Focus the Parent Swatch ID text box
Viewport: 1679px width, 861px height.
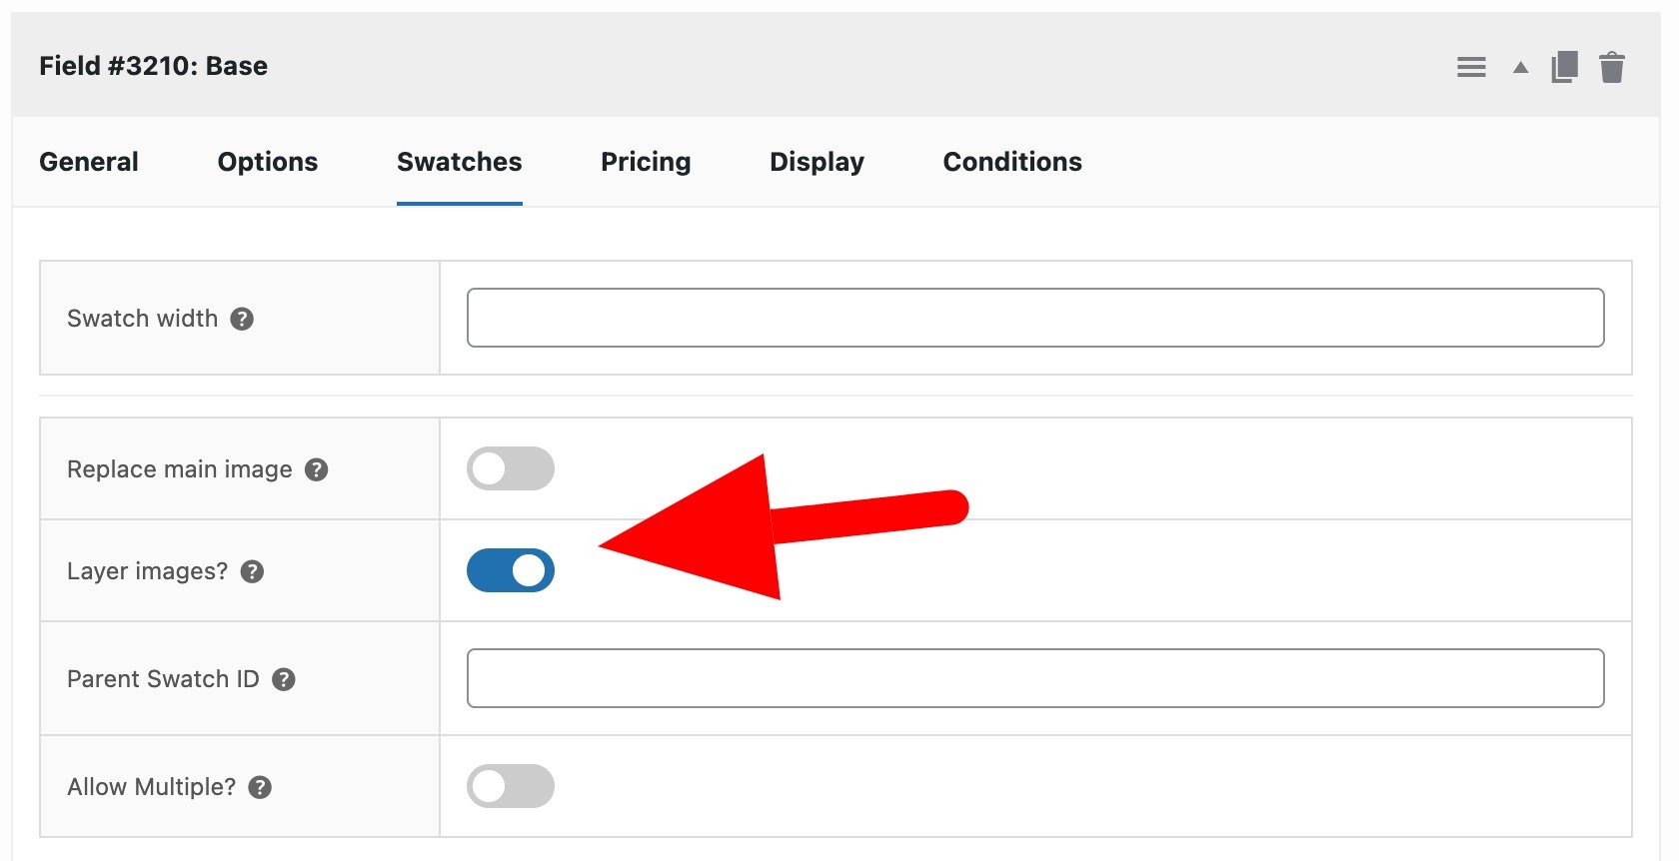click(1034, 677)
